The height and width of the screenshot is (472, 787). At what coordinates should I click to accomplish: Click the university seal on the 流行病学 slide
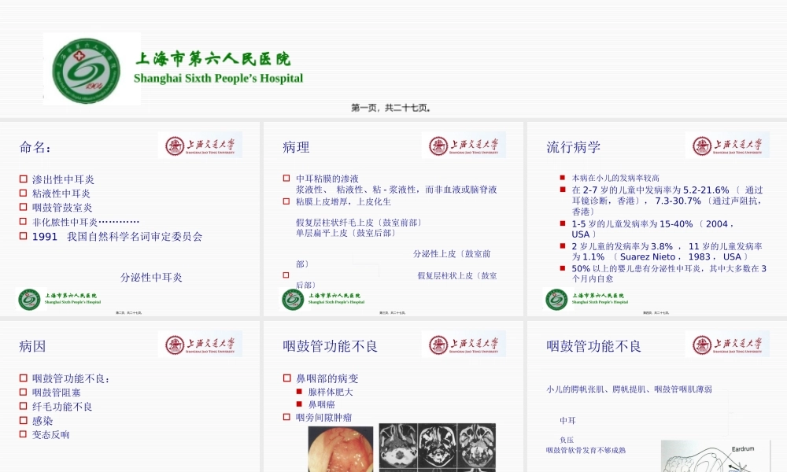point(728,146)
